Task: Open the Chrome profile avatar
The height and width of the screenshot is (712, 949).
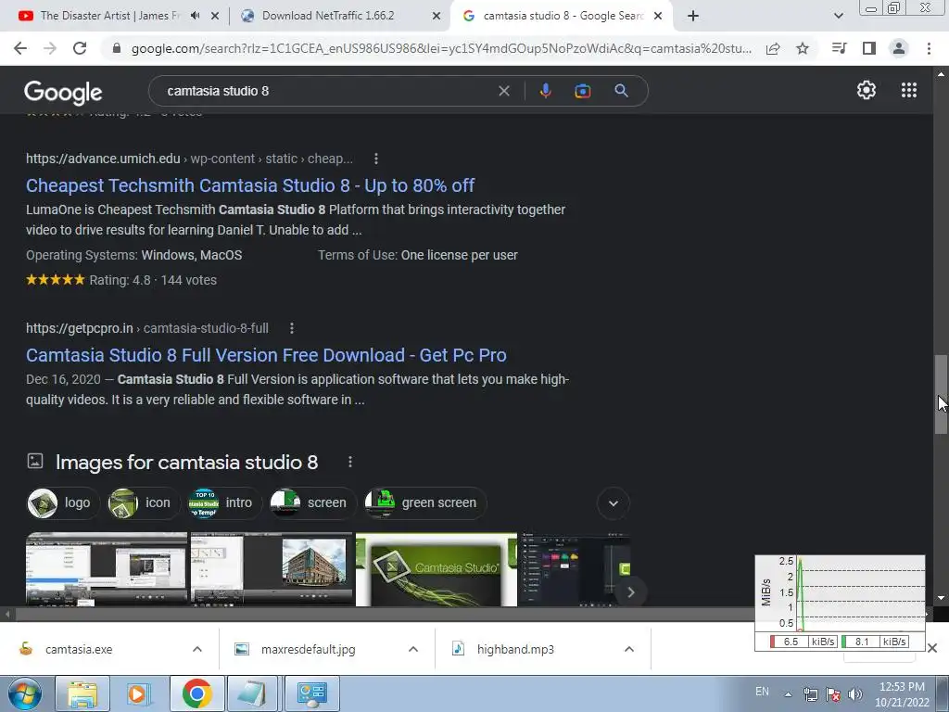Action: tap(899, 48)
